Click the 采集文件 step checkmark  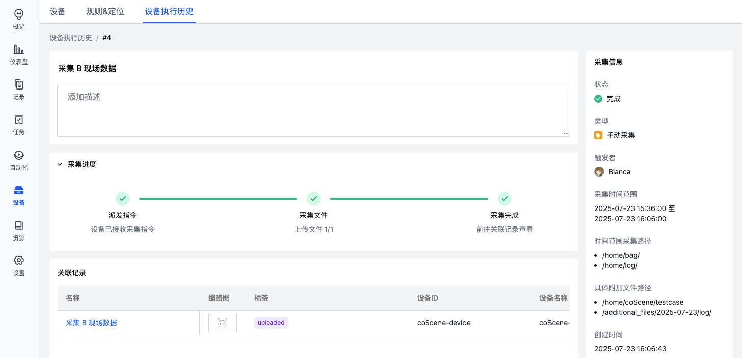coord(314,198)
